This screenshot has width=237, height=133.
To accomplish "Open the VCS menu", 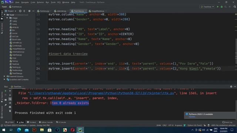I will [59, 3].
